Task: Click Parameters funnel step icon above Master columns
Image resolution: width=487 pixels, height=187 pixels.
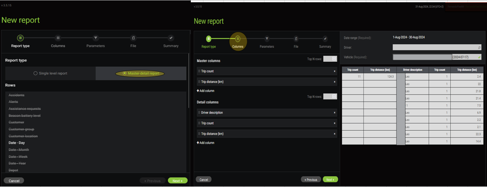Action: pyautogui.click(x=267, y=39)
